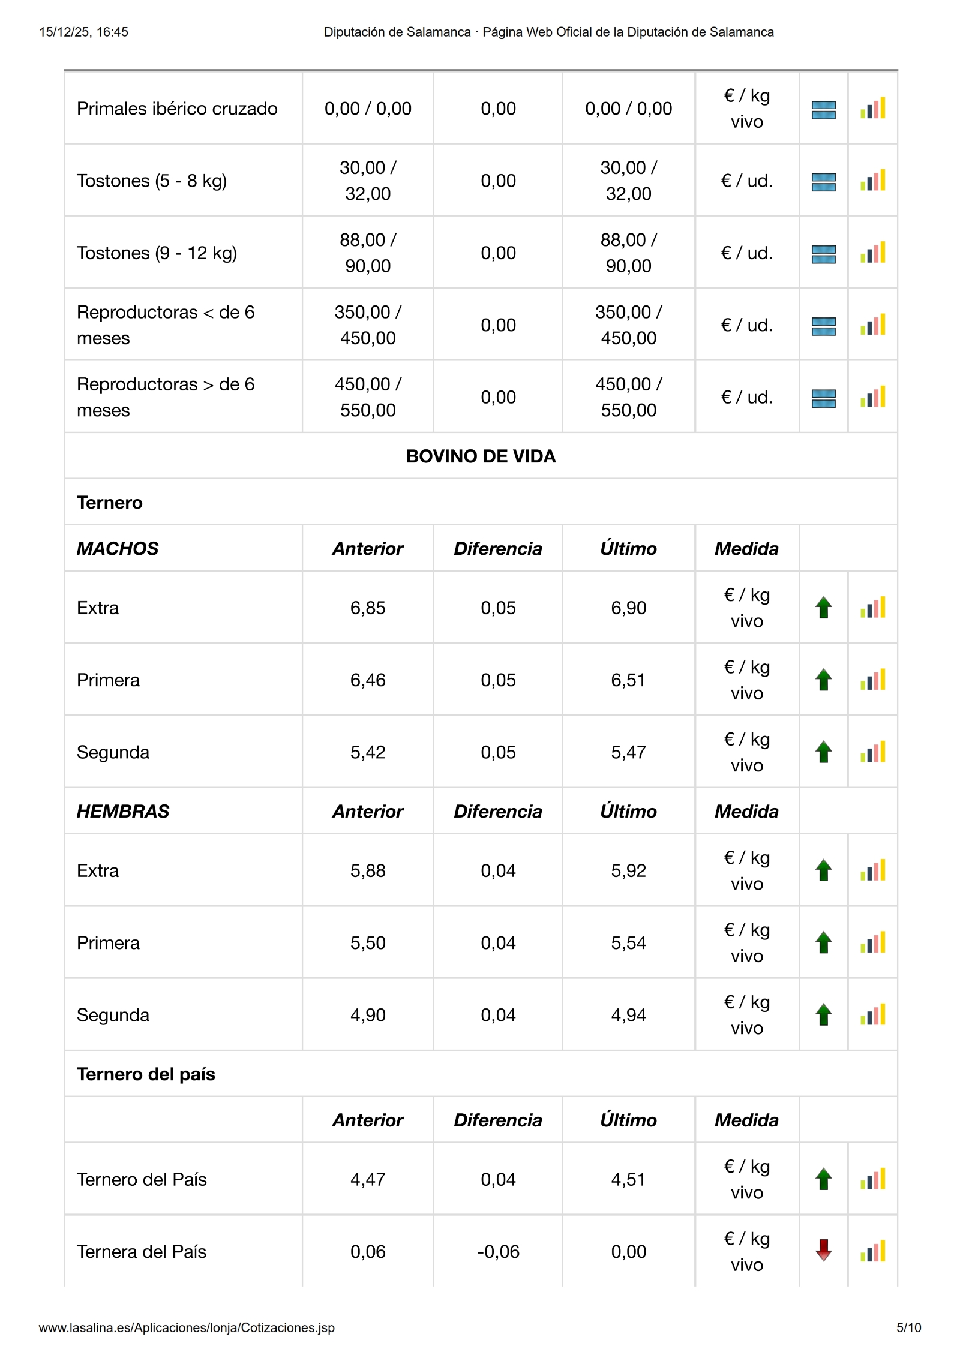This screenshot has width=960, height=1358.
Task: Click green up arrow for Machos Extra
Action: coord(823,608)
